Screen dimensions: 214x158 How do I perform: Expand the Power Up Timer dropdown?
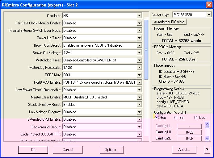[x=139, y=38]
